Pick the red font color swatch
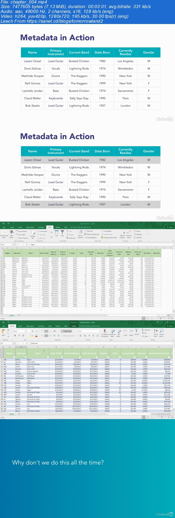 36,336
